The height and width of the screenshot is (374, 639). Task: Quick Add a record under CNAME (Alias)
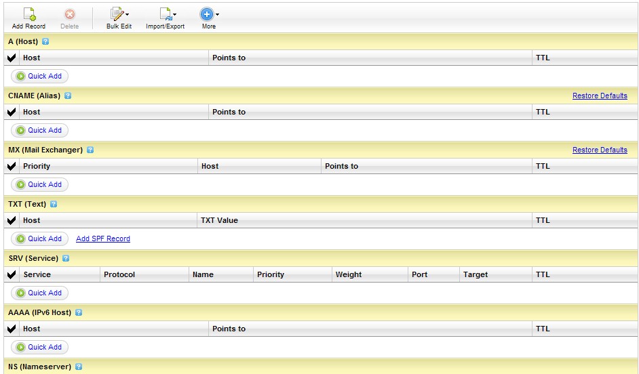39,130
